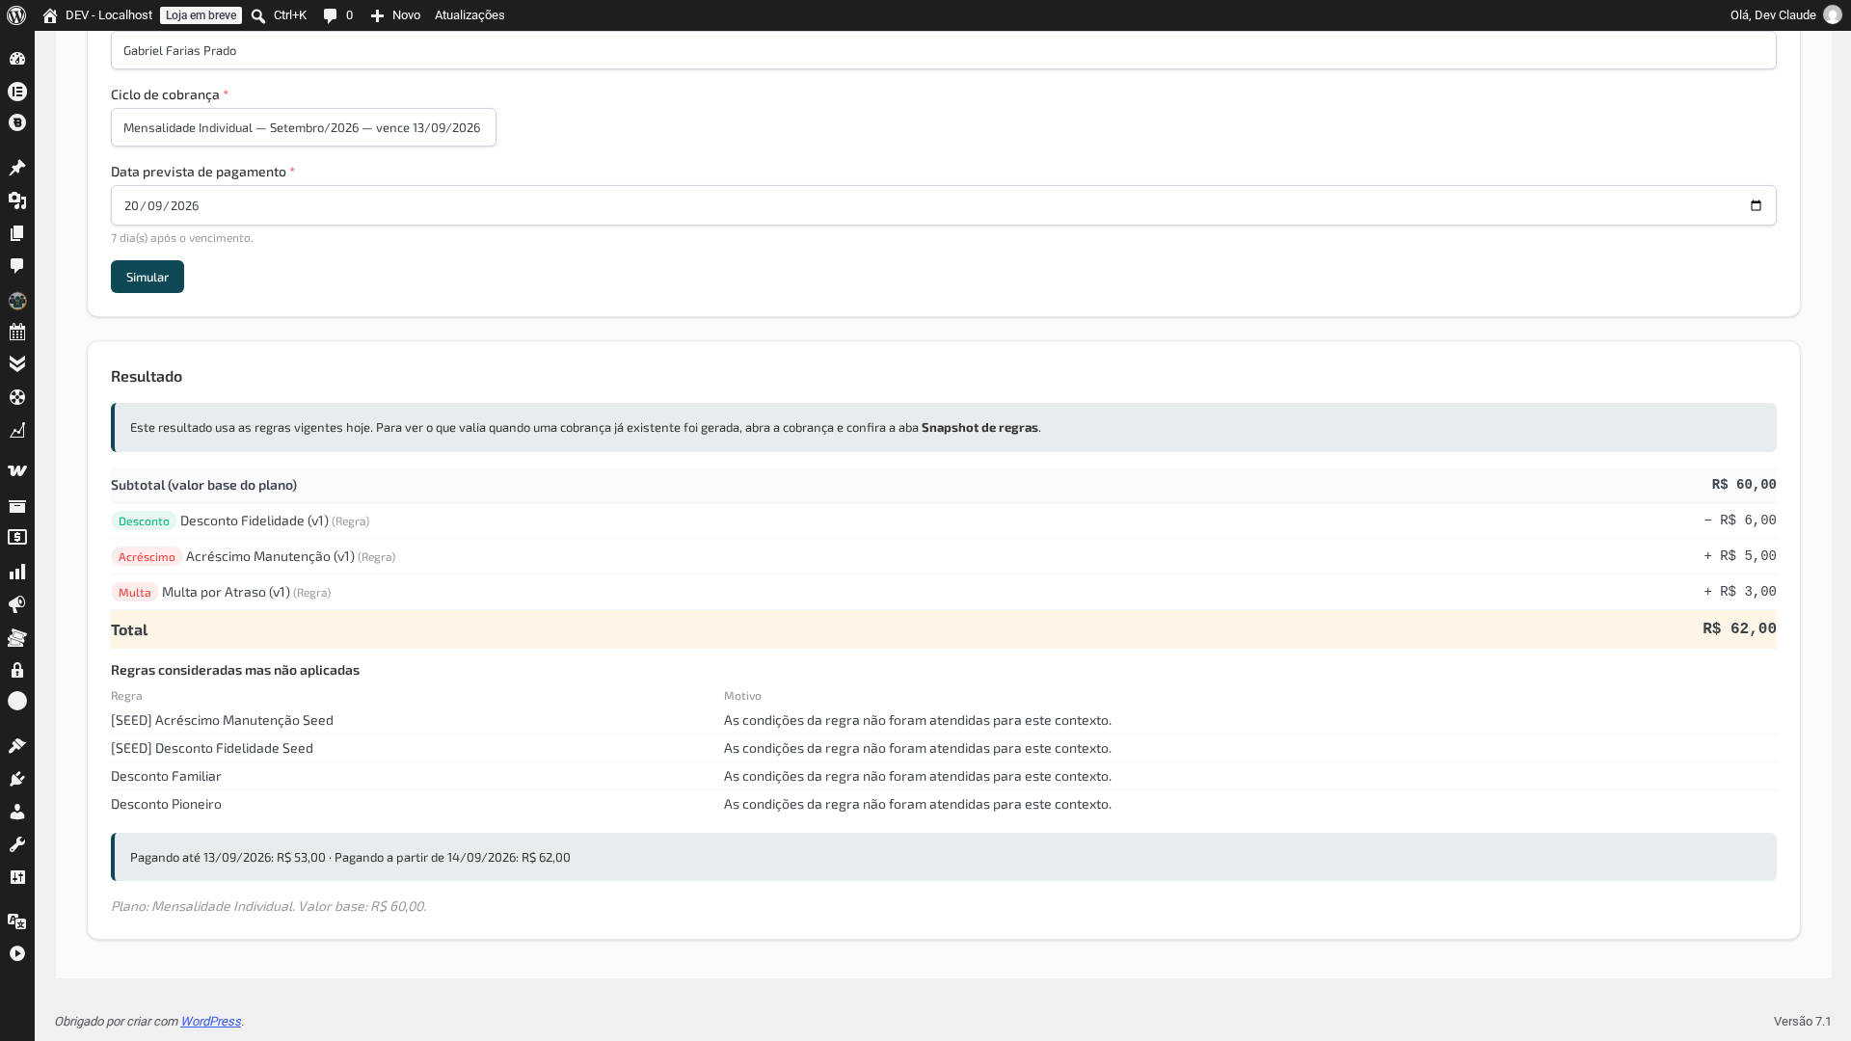The image size is (1851, 1041).
Task: Open the Users sidebar icon
Action: [17, 812]
